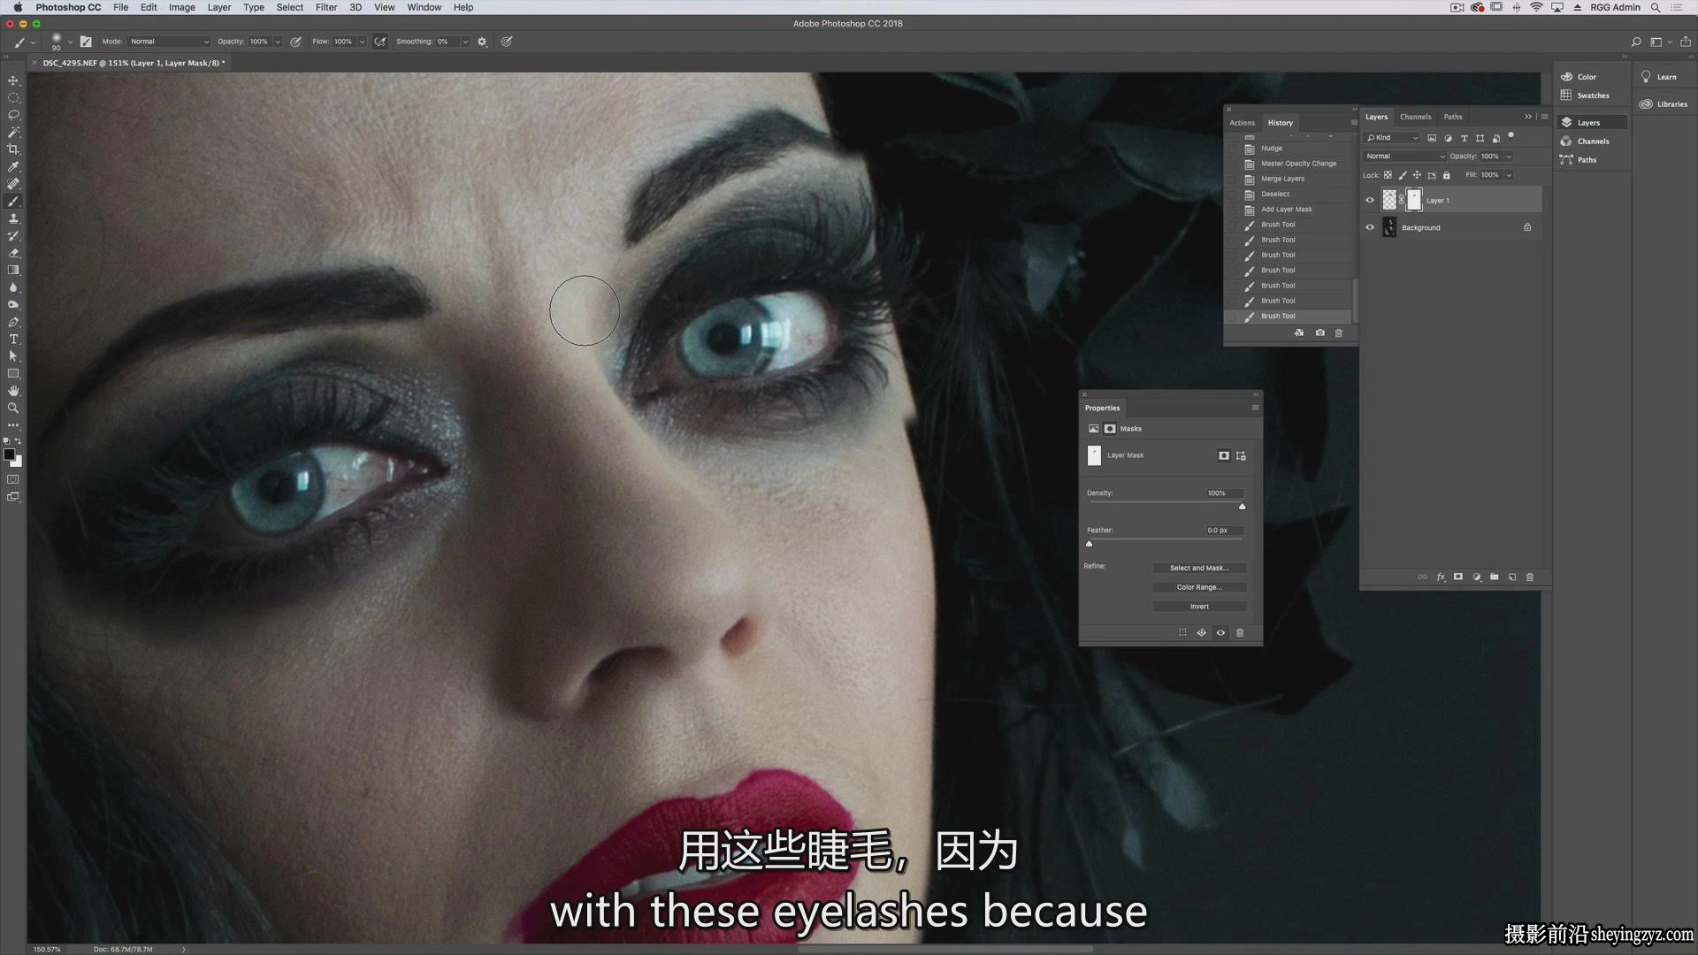Toggle lock transparent pixels
Screen dimensions: 1698x955
1388,175
